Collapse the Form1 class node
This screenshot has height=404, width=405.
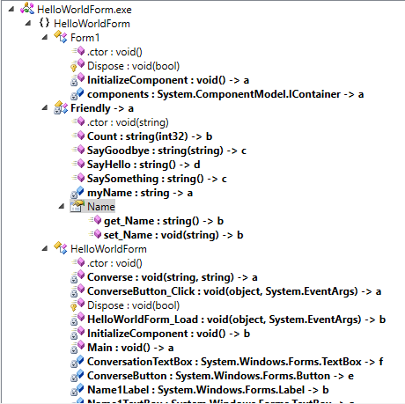[44, 38]
